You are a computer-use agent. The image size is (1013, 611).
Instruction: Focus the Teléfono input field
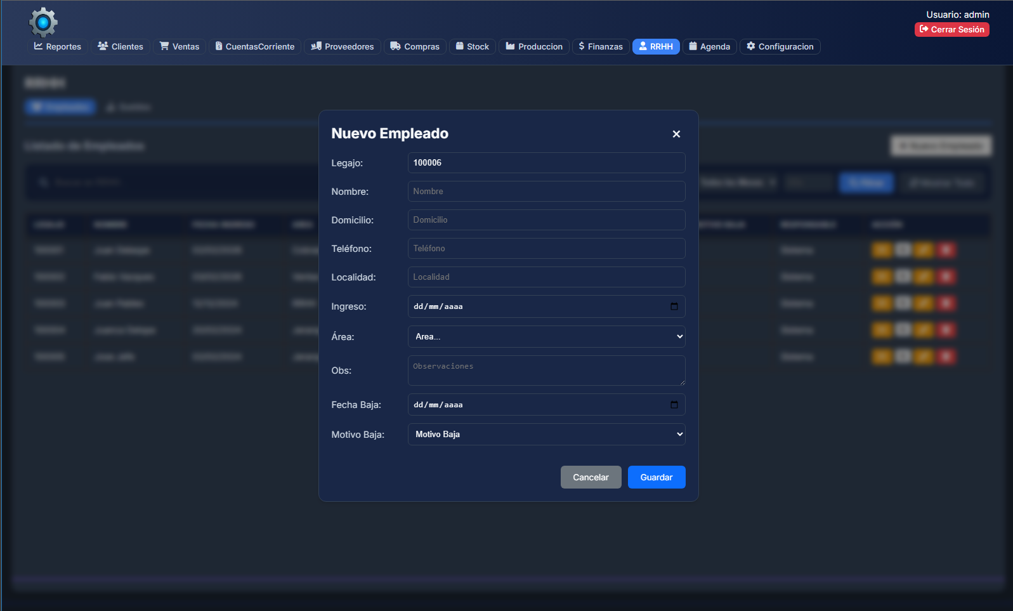(547, 249)
